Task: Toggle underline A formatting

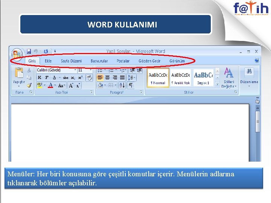Action: (54, 77)
